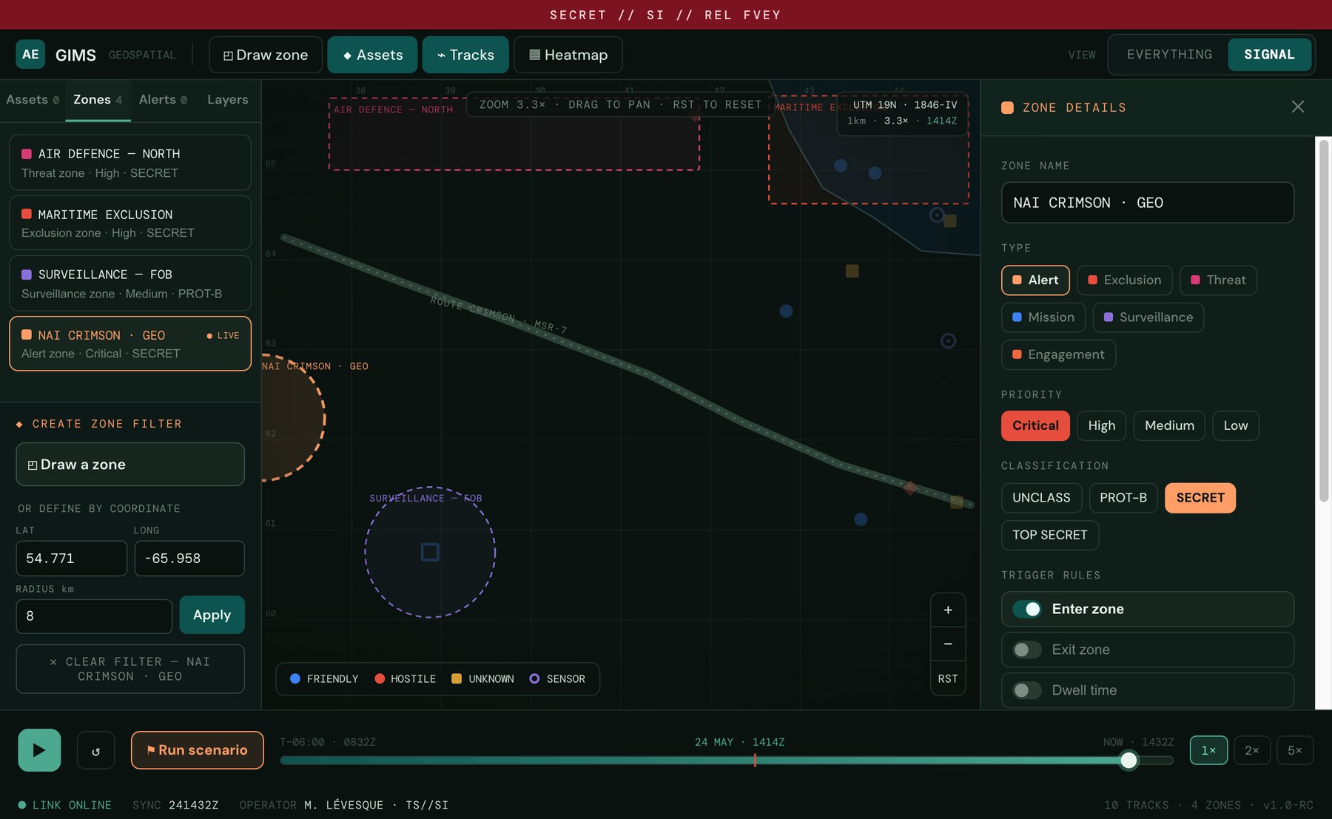Set playback speed to 2×
Image resolution: width=1332 pixels, height=819 pixels.
click(1252, 750)
